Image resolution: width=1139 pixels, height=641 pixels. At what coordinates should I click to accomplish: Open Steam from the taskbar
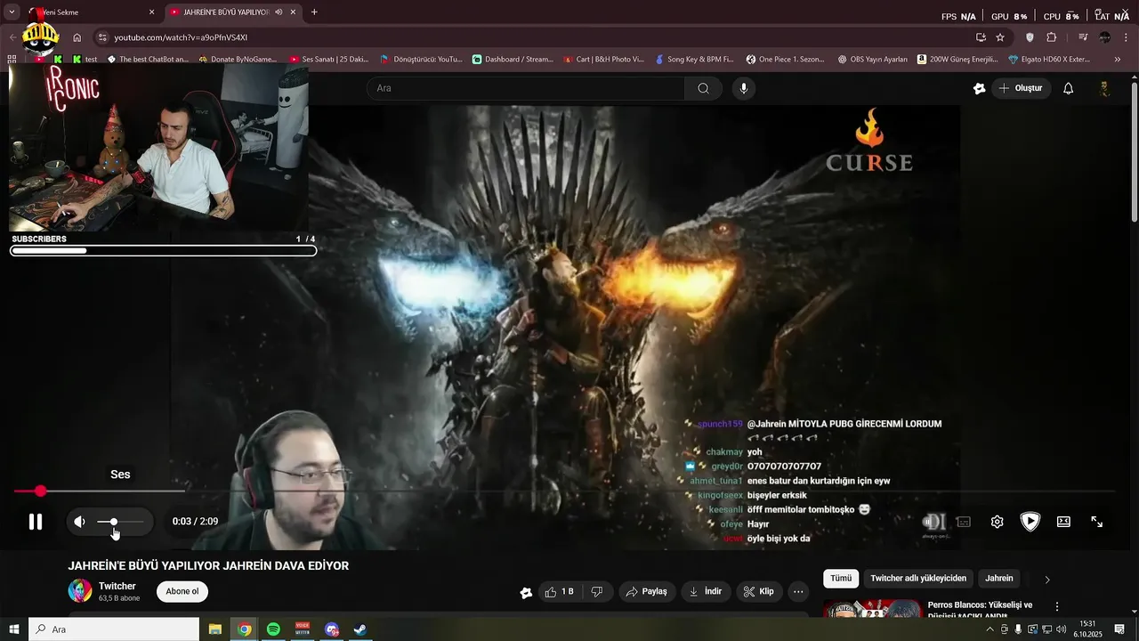(360, 629)
